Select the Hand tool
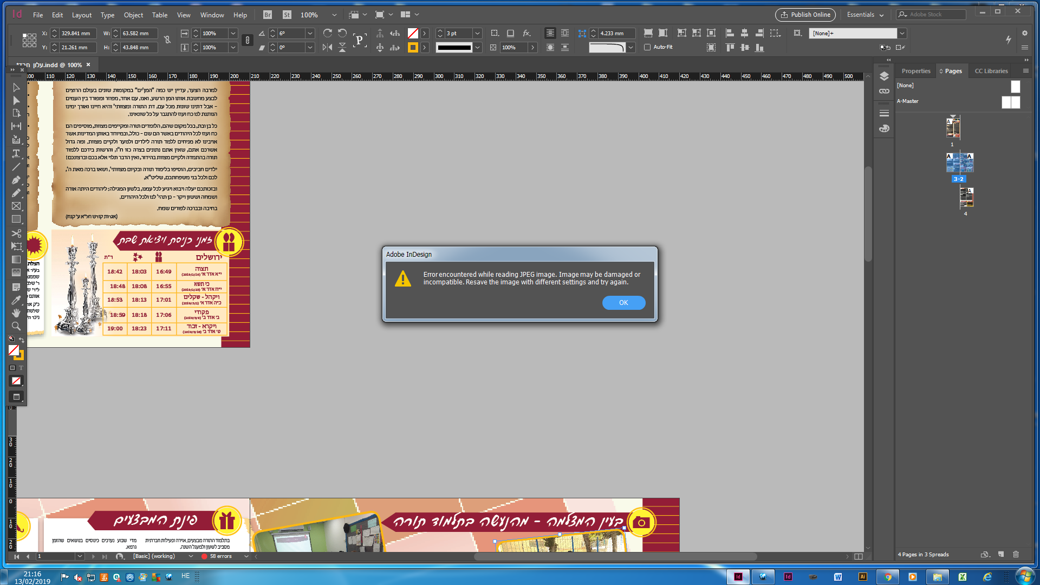1040x585 pixels. click(x=16, y=313)
